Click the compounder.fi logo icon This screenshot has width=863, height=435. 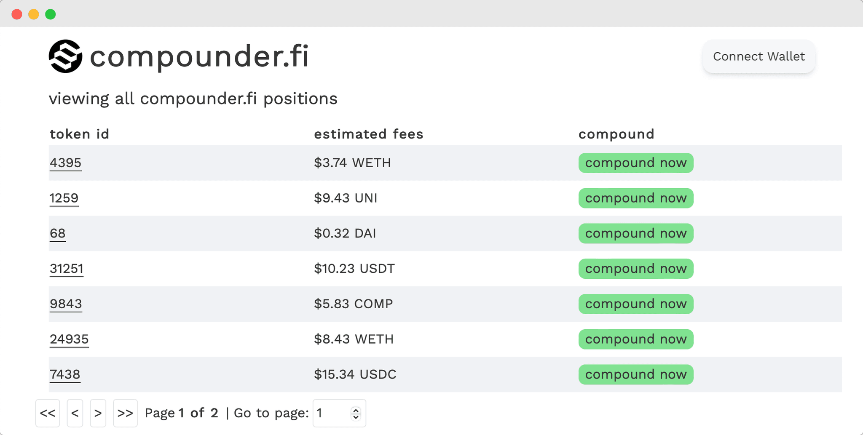[x=65, y=56]
